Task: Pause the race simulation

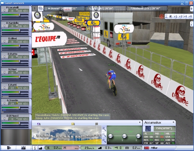Action: (x=170, y=16)
